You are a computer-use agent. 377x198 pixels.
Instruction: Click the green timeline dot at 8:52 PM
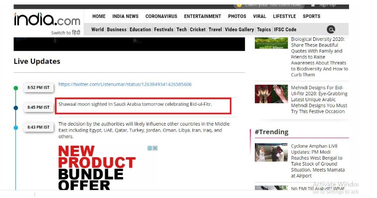(x=16, y=88)
